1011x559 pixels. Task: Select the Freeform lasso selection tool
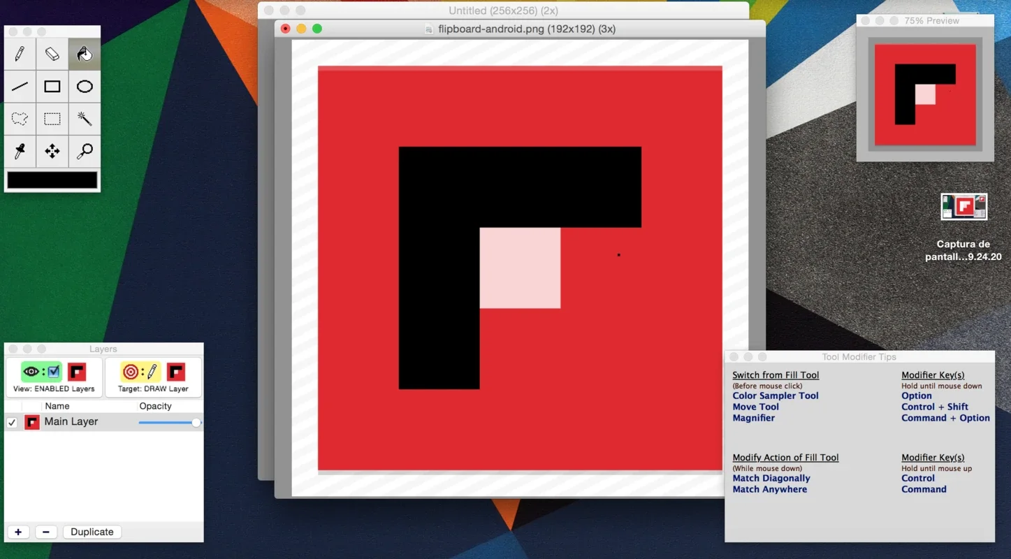(x=20, y=119)
